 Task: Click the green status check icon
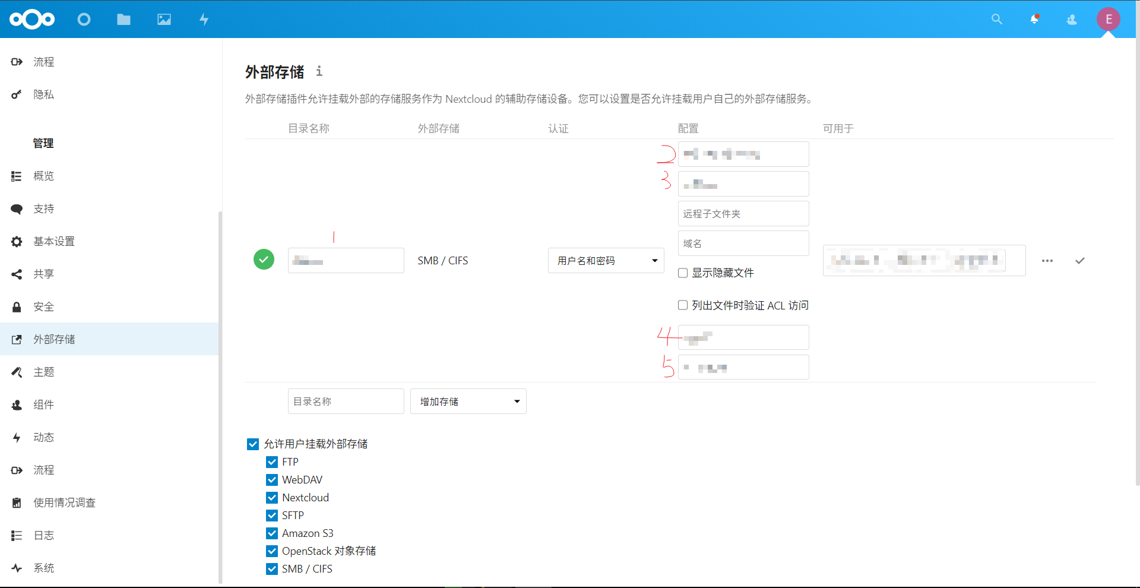264,260
